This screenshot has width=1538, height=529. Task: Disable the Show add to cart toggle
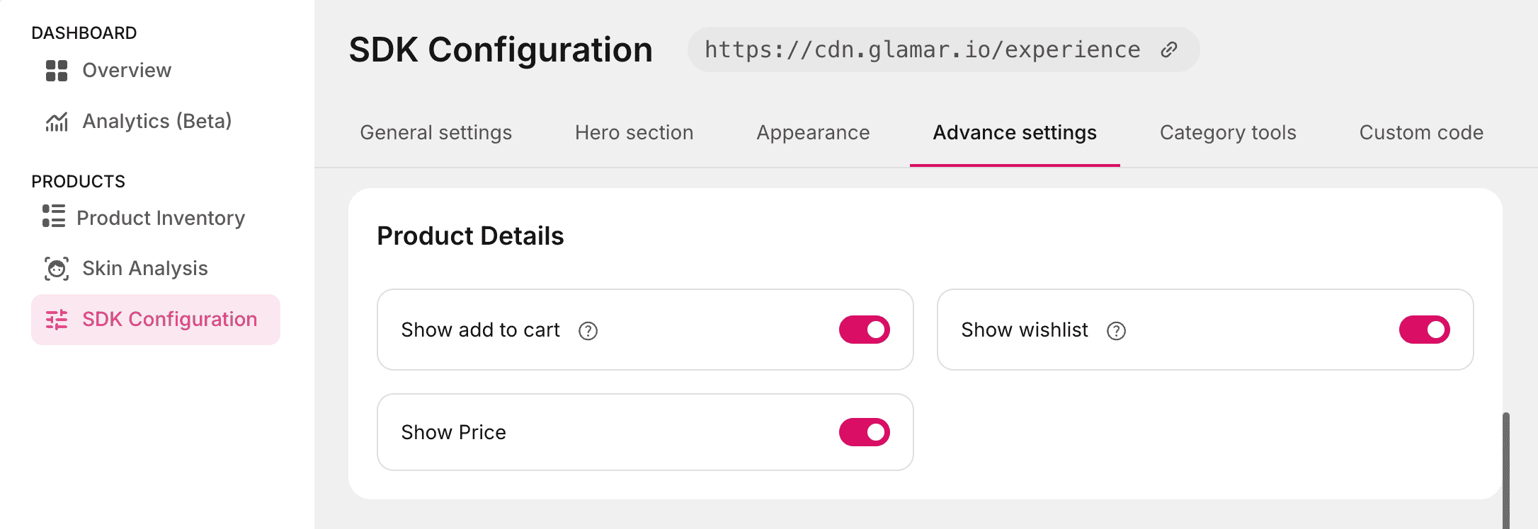click(x=864, y=330)
